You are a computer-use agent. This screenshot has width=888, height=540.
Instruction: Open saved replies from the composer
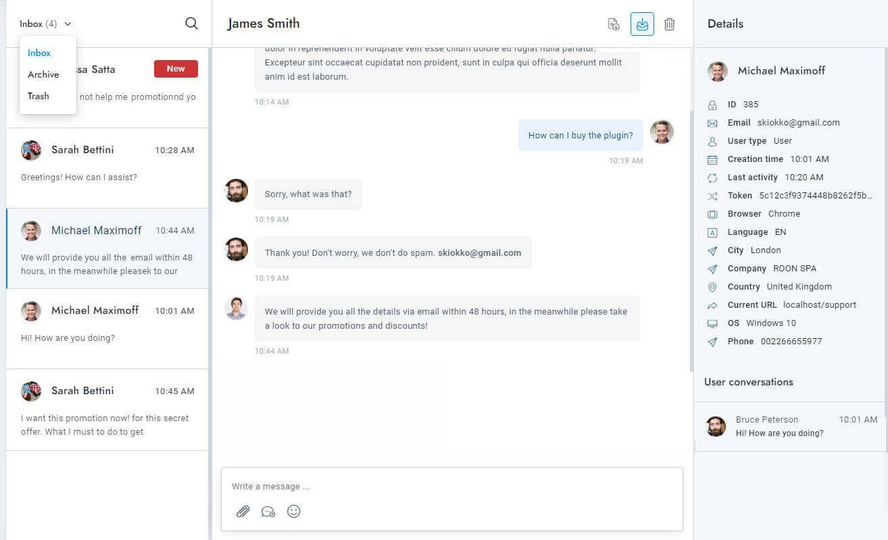point(268,512)
